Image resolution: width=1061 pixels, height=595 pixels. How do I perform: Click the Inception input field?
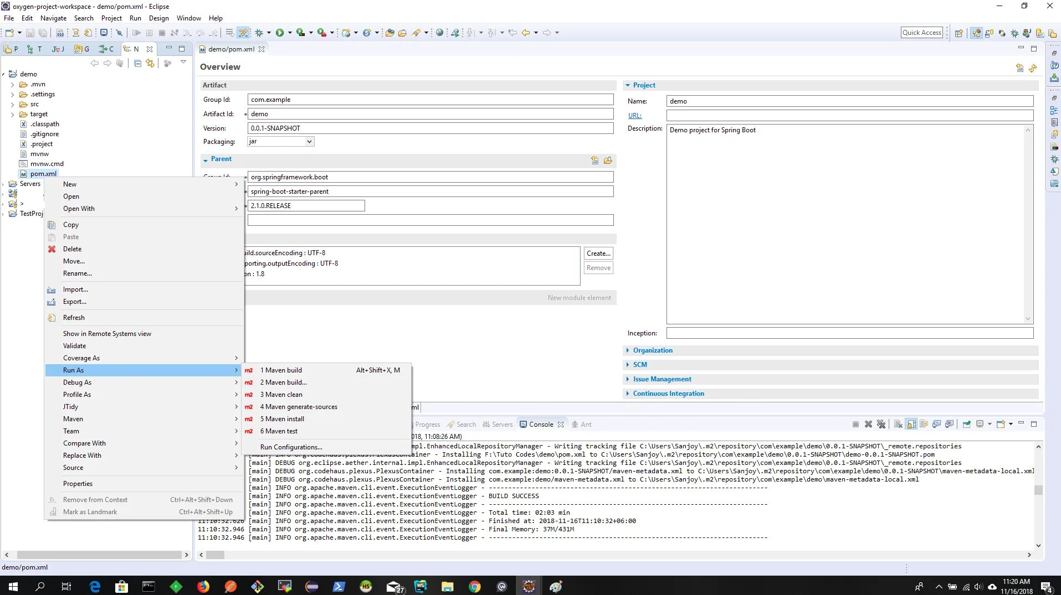pos(850,333)
